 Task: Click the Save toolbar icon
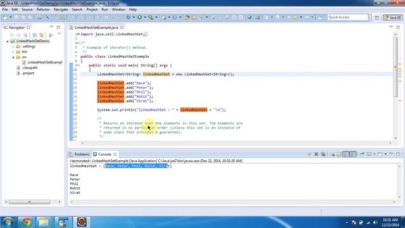click(16, 17)
